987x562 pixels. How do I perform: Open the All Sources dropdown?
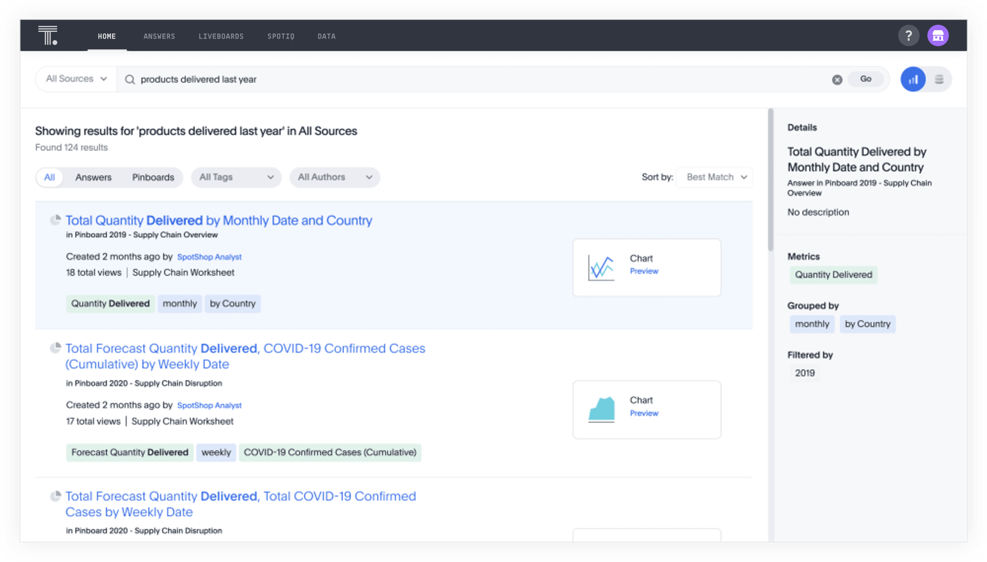point(75,79)
